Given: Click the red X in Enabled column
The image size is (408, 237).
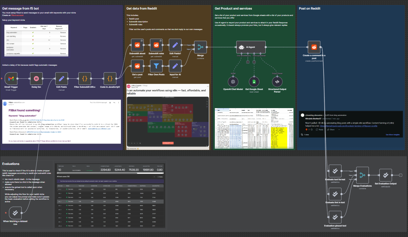Looking at the screenshot, I should (x=33, y=40).
